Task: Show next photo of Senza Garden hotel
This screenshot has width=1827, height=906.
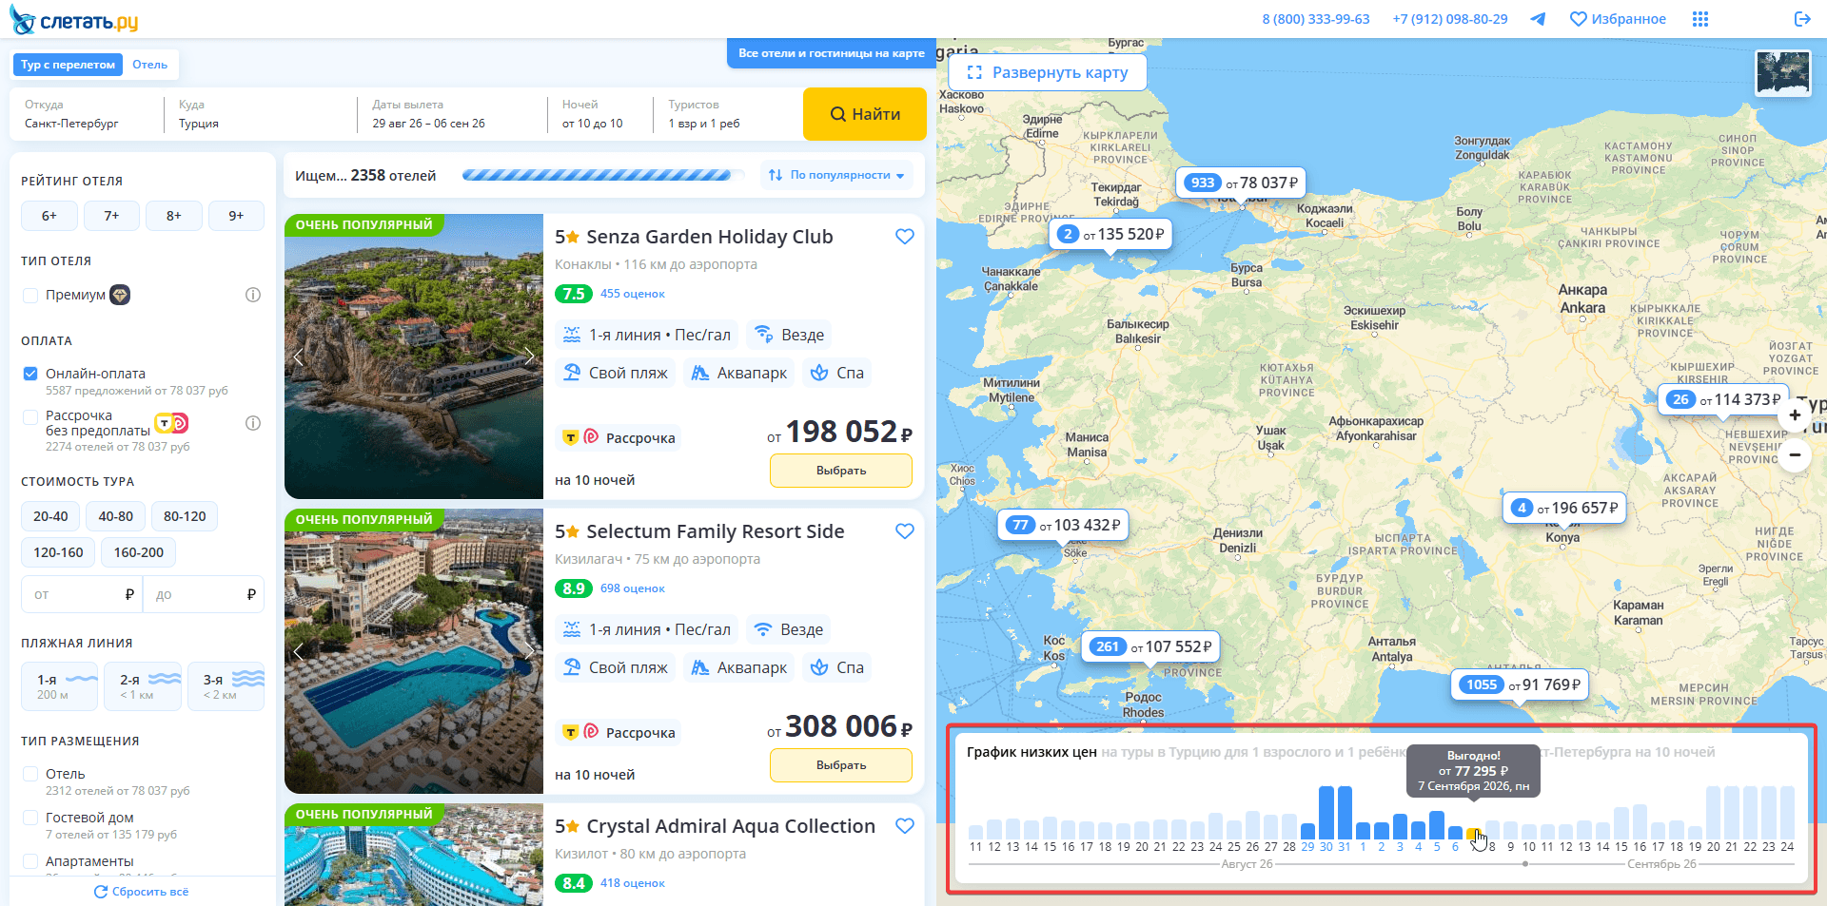Action: coord(529,357)
